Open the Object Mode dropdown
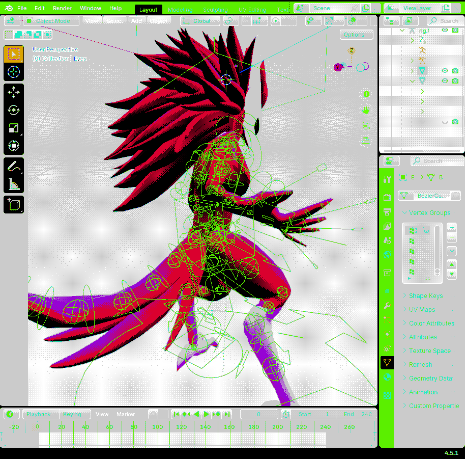This screenshot has height=459, width=465. [x=51, y=21]
